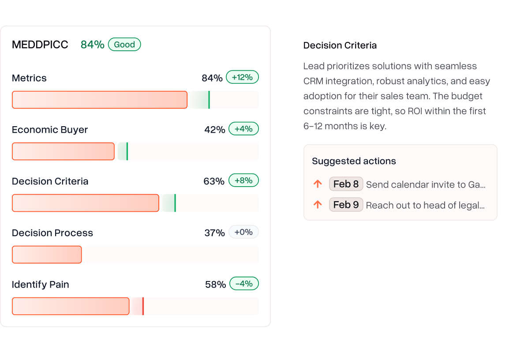Open the Feb 9 date tag
This screenshot has height=353, width=509.
(346, 205)
